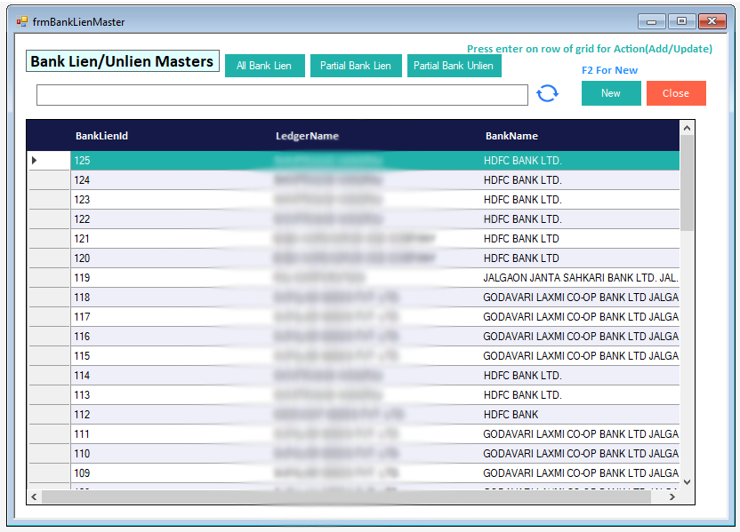
Task: Click the blue refresh icon beside search box
Action: 547,93
